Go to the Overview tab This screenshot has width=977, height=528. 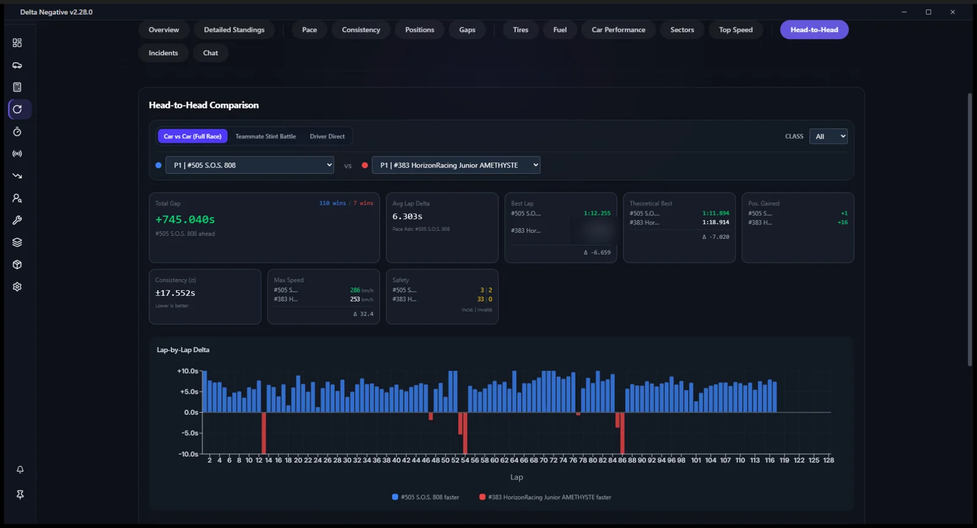tap(164, 30)
